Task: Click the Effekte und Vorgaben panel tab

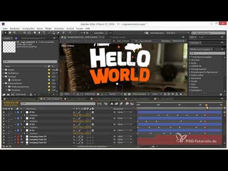Action: [x=200, y=49]
